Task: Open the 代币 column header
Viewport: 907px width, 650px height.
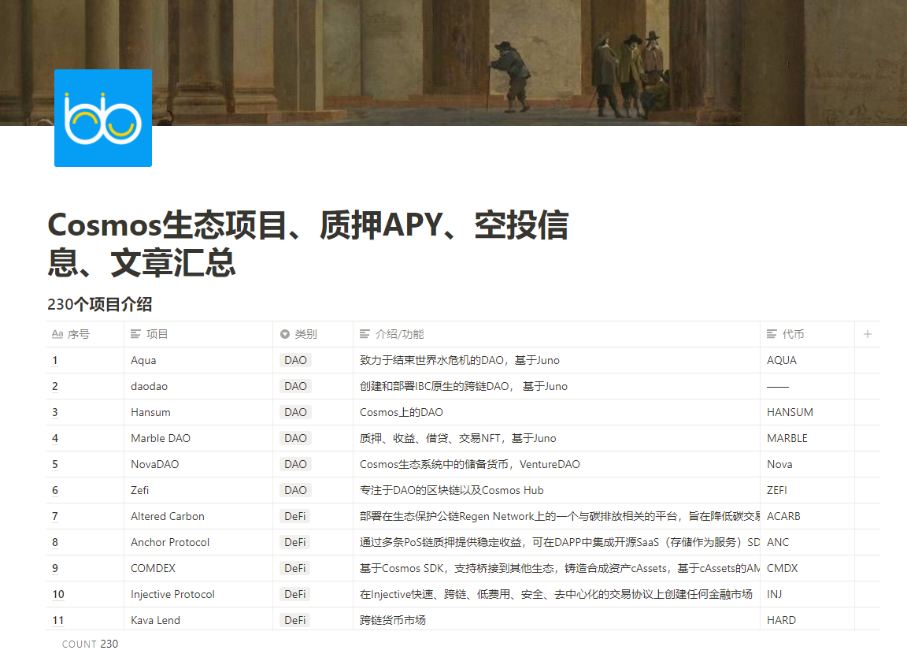Action: point(808,334)
